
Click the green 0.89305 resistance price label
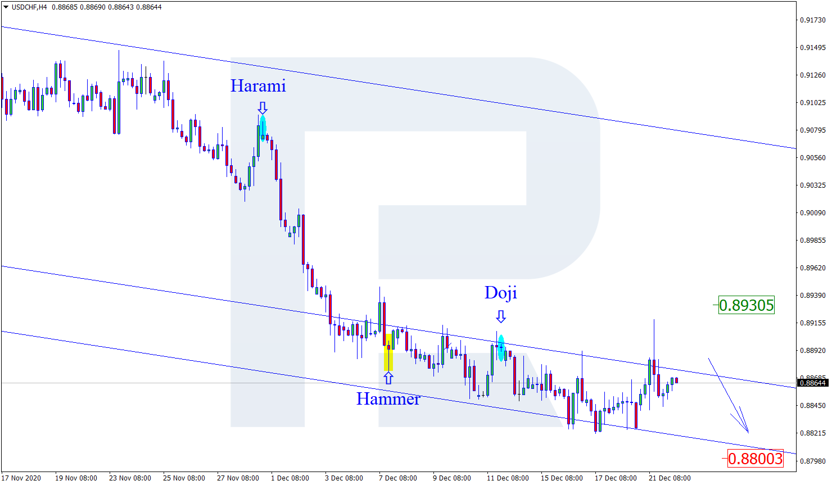746,305
